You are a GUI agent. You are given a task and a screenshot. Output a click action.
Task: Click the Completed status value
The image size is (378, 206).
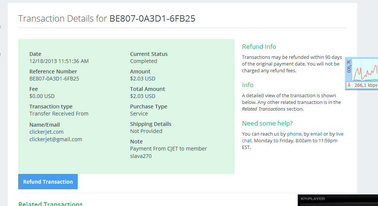[143, 61]
